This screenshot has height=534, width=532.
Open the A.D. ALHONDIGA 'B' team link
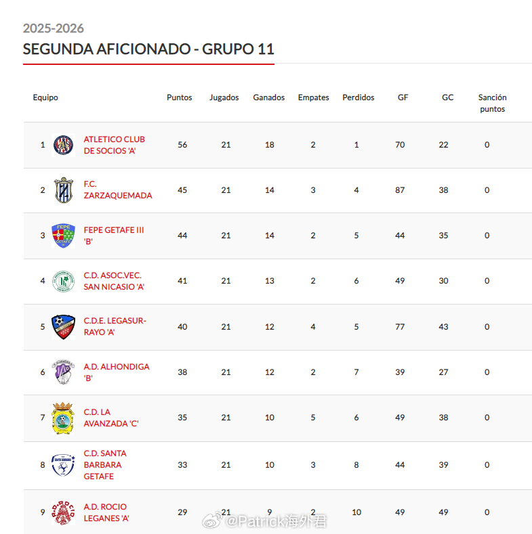tap(117, 372)
